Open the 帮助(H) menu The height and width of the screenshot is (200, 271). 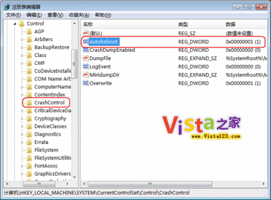click(103, 15)
